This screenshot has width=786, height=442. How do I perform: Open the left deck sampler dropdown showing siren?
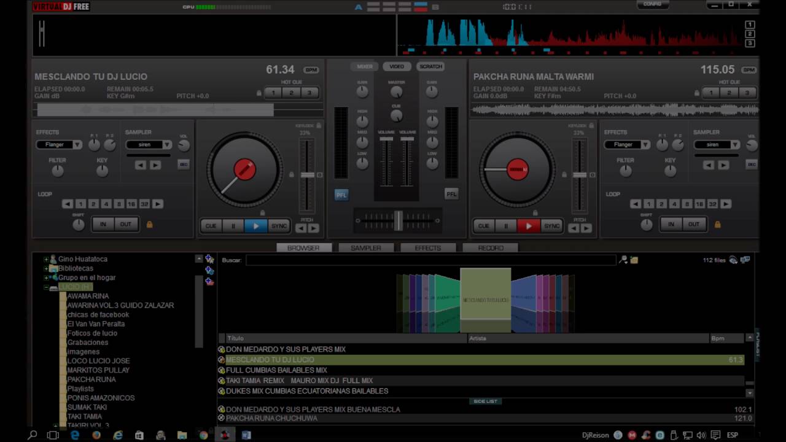click(x=149, y=145)
